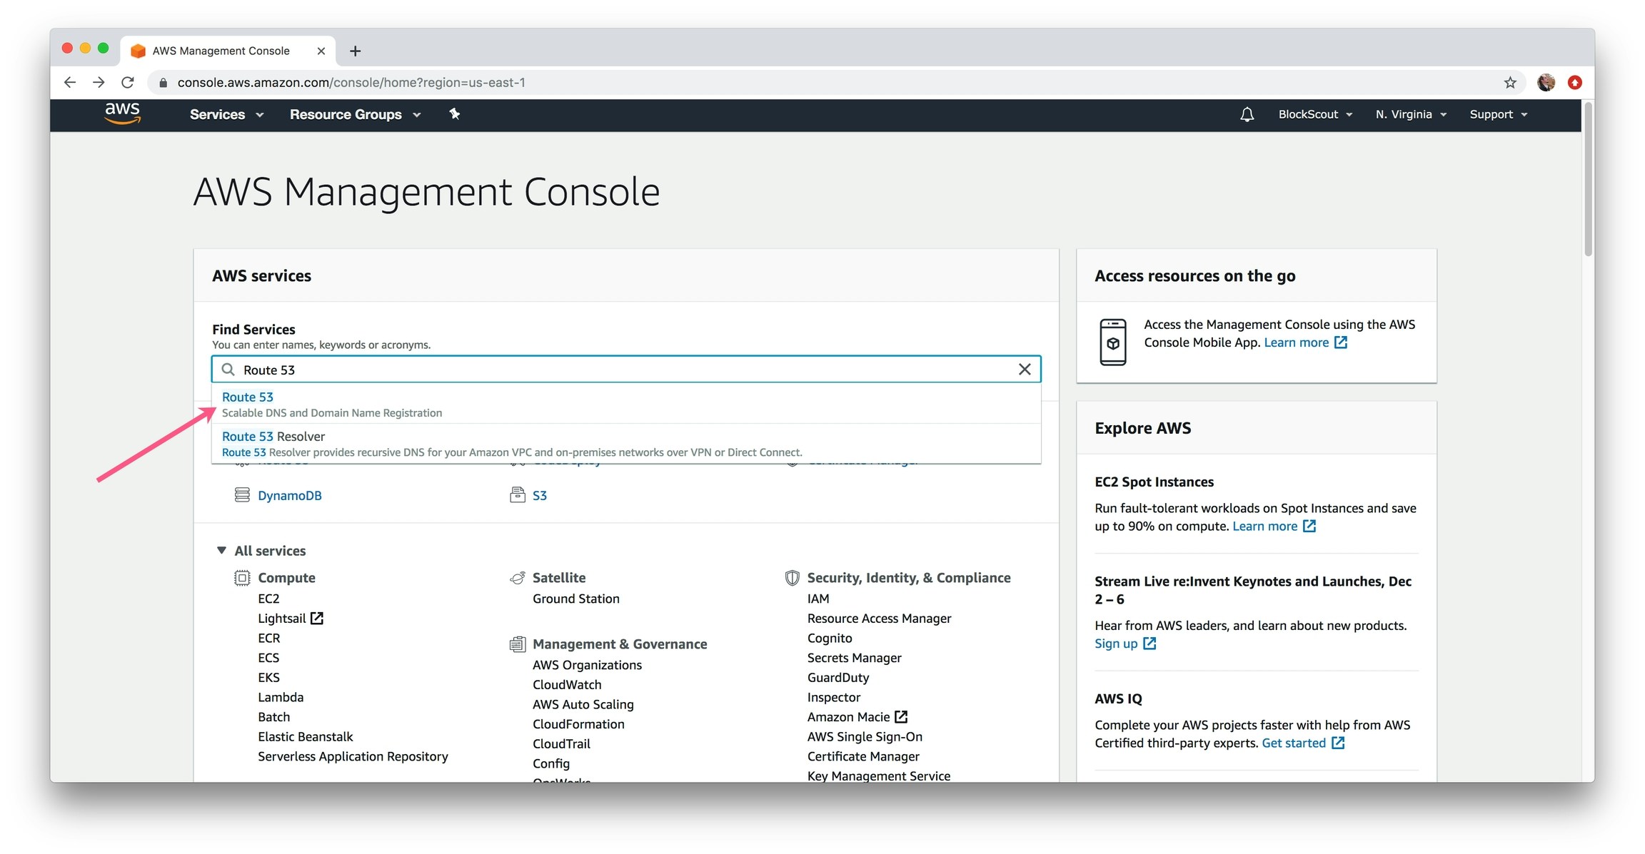This screenshot has height=854, width=1645.
Task: Click the pin shortcuts icon in navbar
Action: [x=454, y=114]
